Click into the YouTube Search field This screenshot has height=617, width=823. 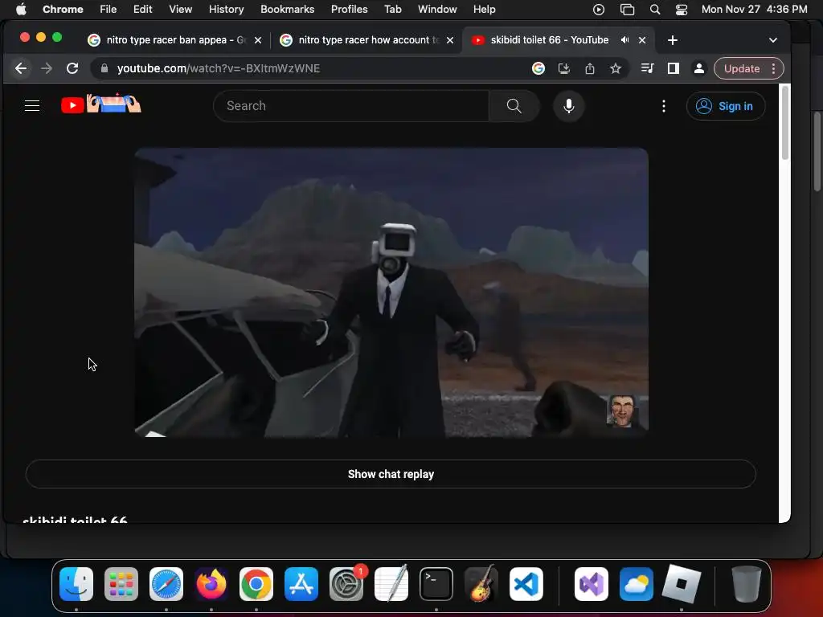point(351,106)
